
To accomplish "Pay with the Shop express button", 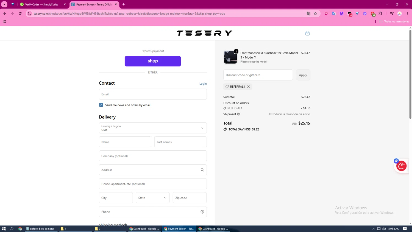I will [x=153, y=61].
